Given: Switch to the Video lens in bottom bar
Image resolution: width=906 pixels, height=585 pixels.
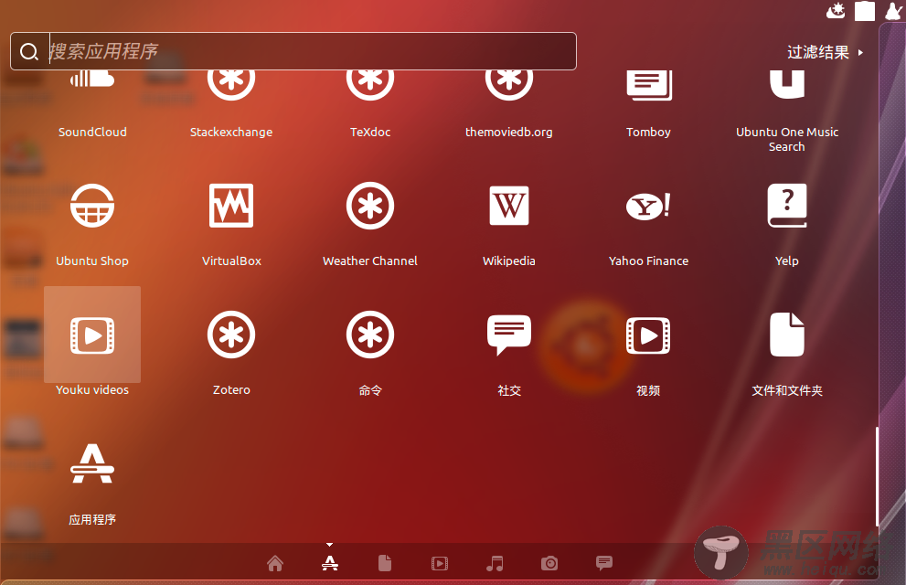Looking at the screenshot, I should pos(440,563).
